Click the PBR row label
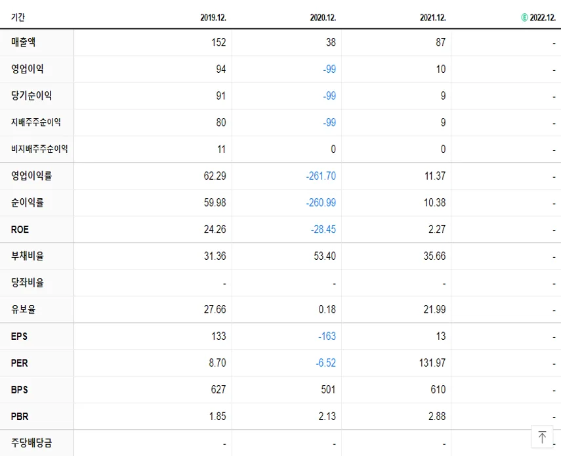 coord(20,416)
